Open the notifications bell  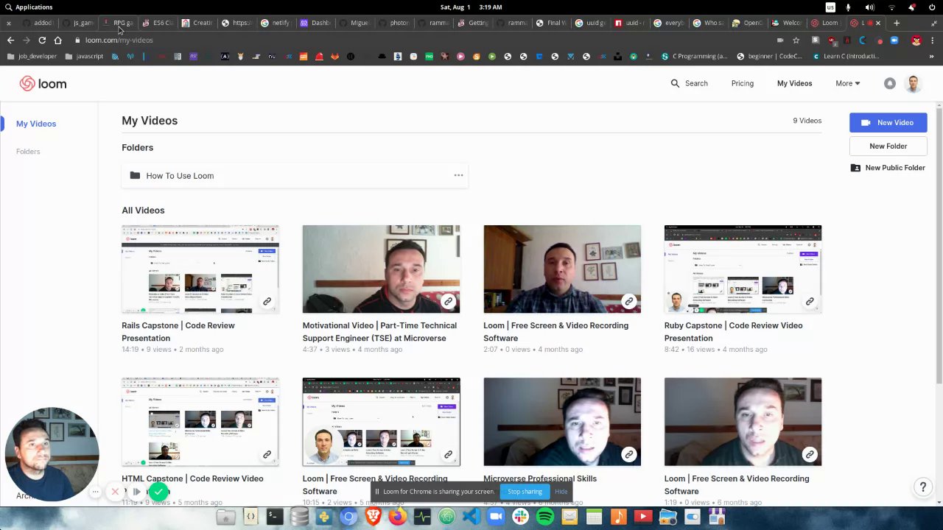point(890,83)
